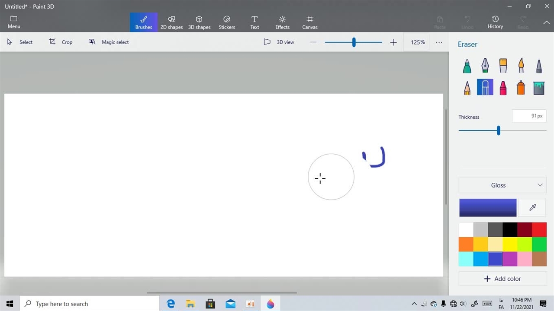
Task: Pick color with the eyedropper tool
Action: pyautogui.click(x=532, y=208)
